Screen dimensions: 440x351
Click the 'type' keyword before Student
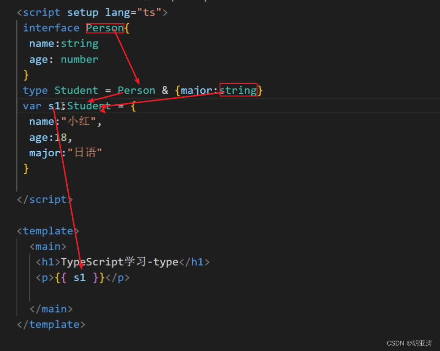coord(35,91)
